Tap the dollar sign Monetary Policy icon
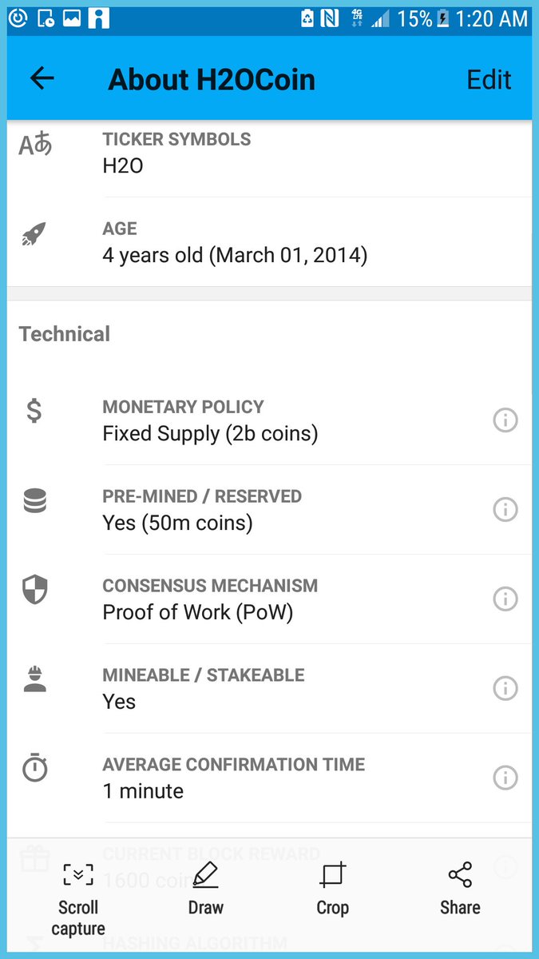The width and height of the screenshot is (539, 959). click(x=34, y=411)
